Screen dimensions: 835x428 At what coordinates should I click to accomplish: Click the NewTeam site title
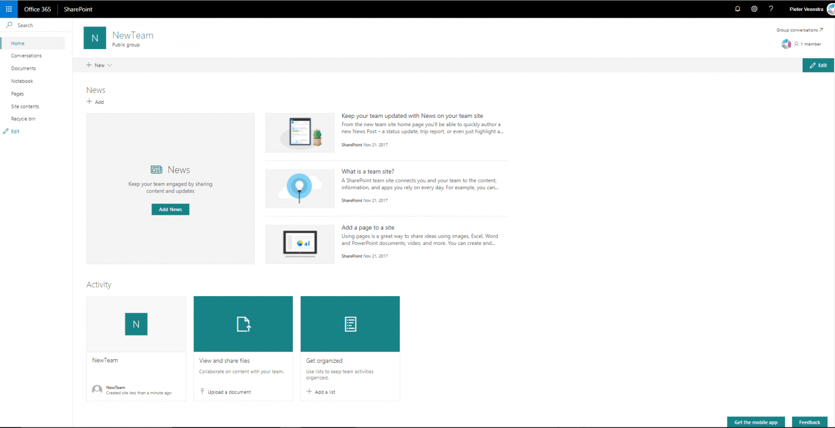[133, 35]
